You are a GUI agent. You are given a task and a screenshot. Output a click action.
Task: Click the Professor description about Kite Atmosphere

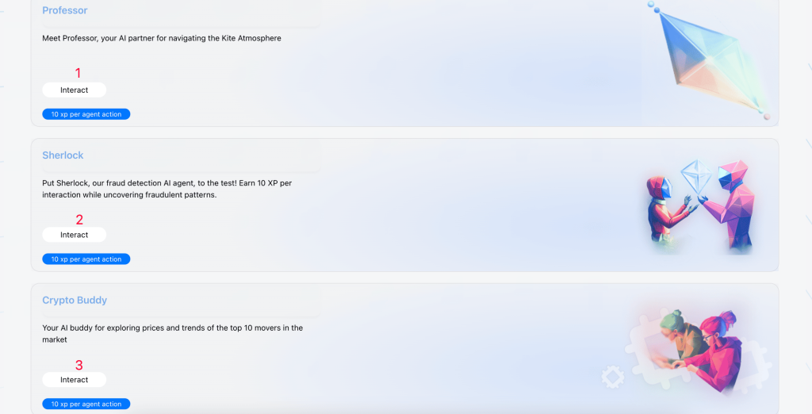click(x=162, y=38)
